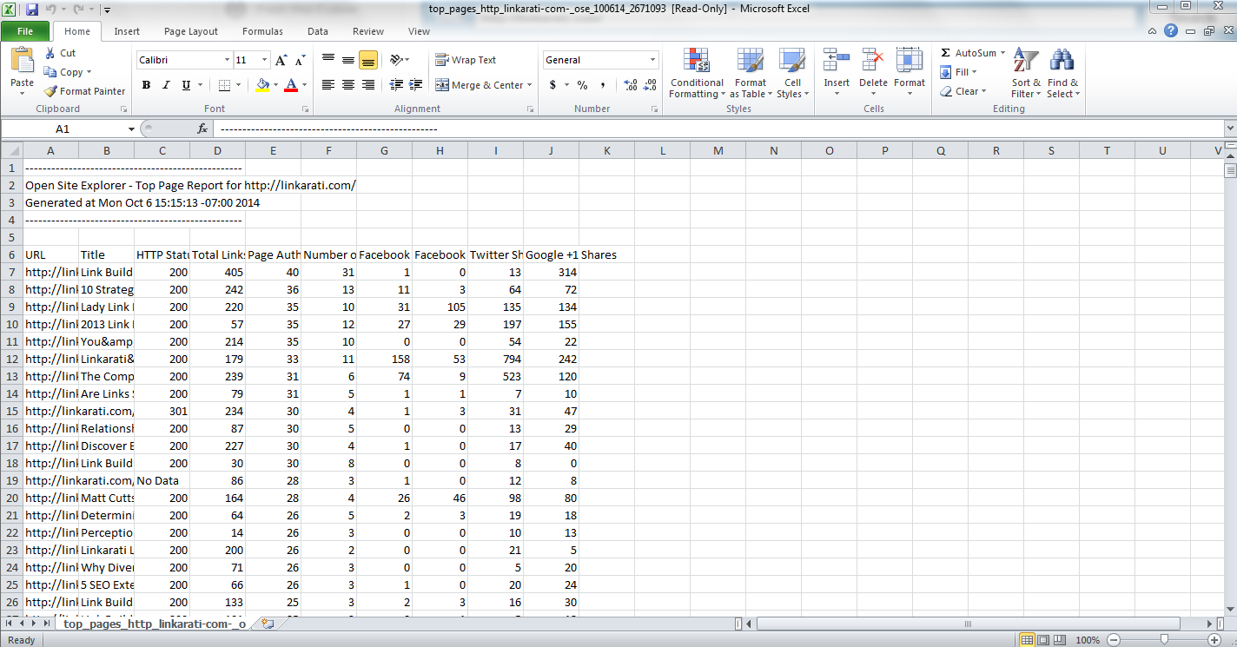Viewport: 1237px width, 647px height.
Task: Click the Copy icon
Action: point(50,72)
